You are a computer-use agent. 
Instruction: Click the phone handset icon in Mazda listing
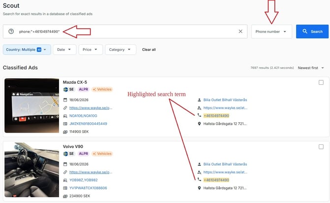199,115
